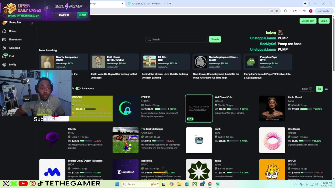The image size is (335, 188).
Task: Click the green Search button
Action: pyautogui.click(x=215, y=39)
